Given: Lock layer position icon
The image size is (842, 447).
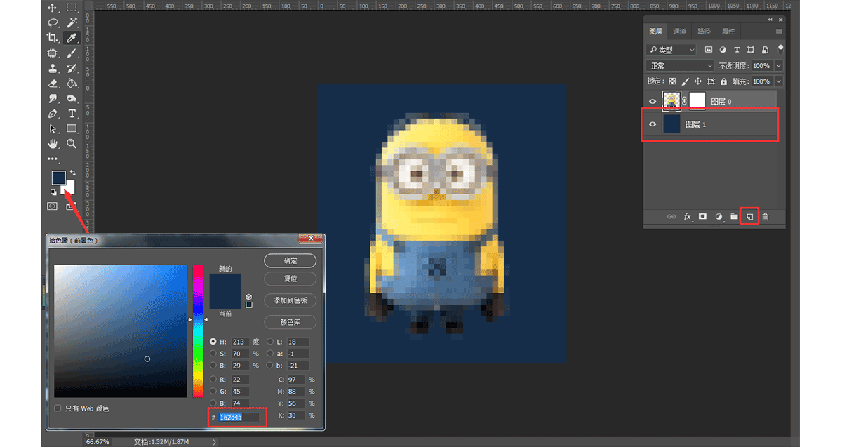Looking at the screenshot, I should click(698, 81).
